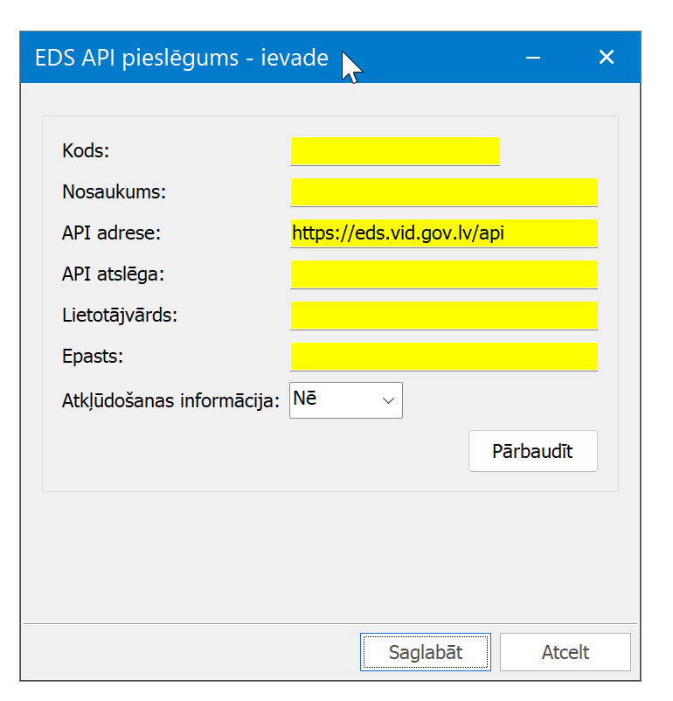Cancel the dialog using Atcelt
The image size is (673, 701).
pos(565,651)
